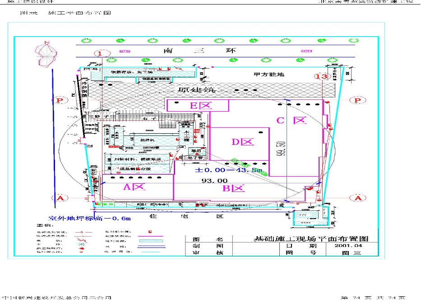
Task: Select the right A axis bubble
Action: [x=358, y=198]
